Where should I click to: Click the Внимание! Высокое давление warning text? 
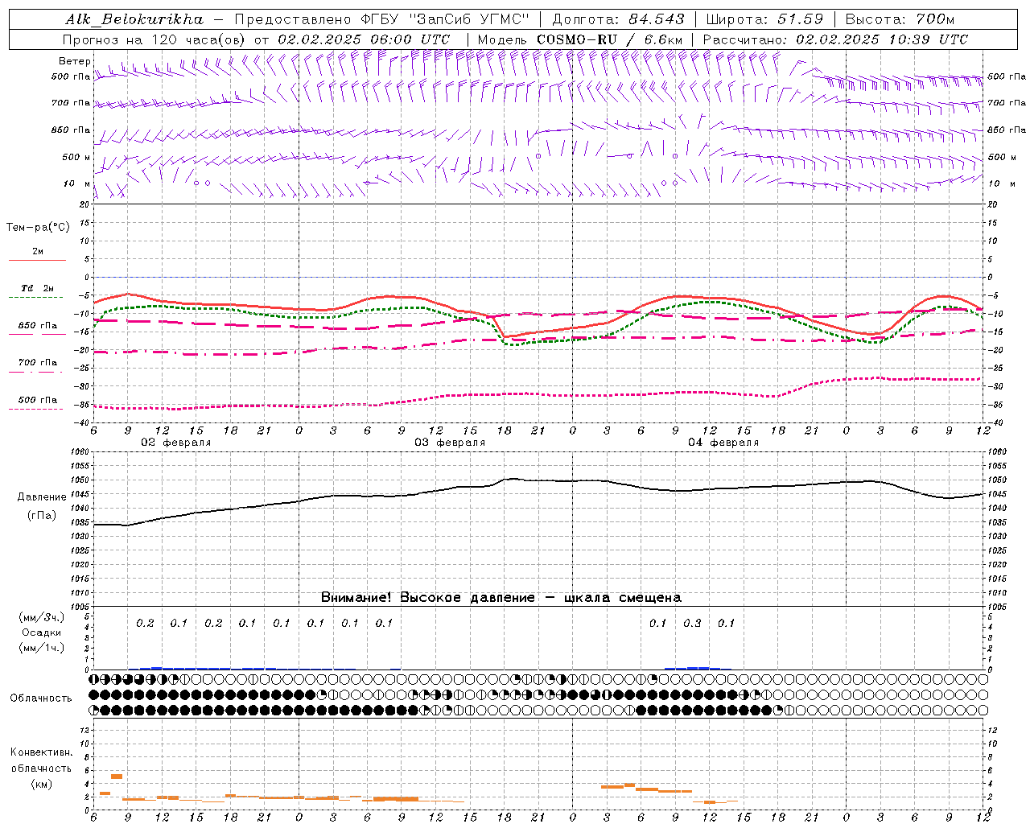pos(501,598)
